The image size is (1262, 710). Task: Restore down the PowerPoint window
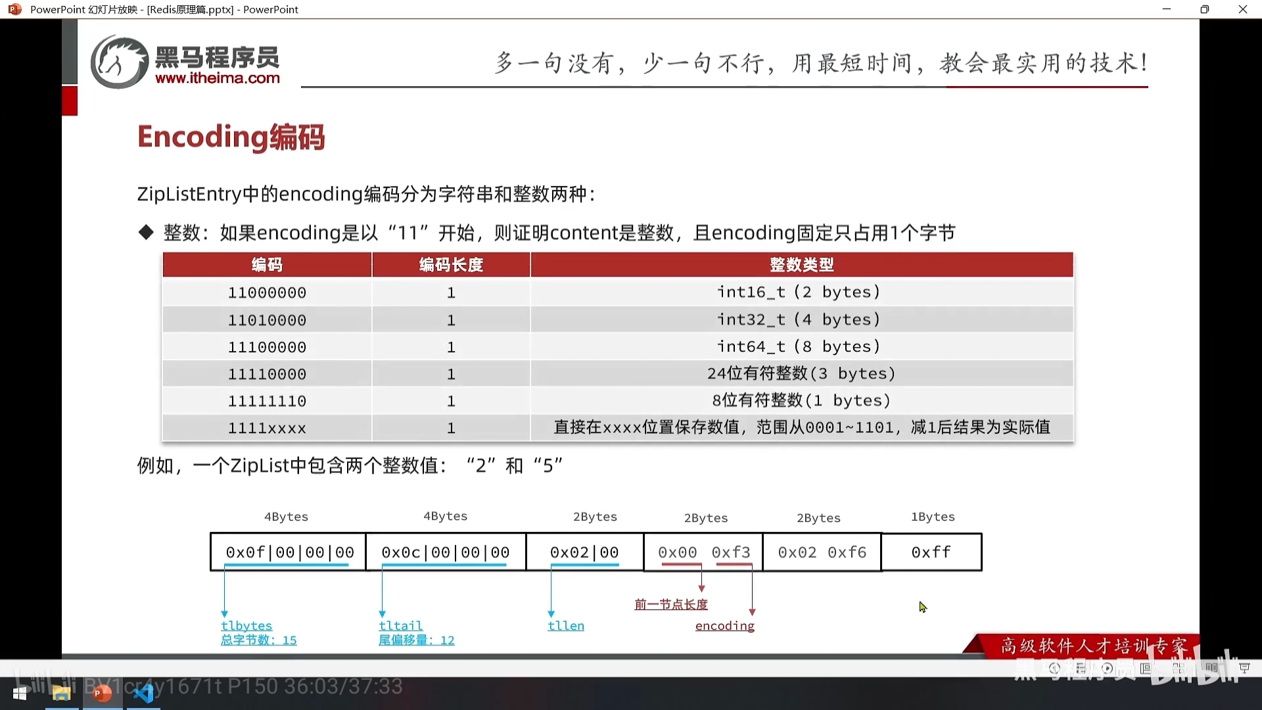click(x=1204, y=9)
